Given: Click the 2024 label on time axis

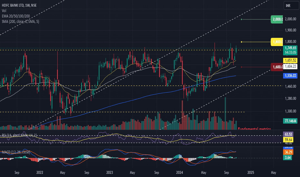Looking at the screenshot, I should pos(180,172).
